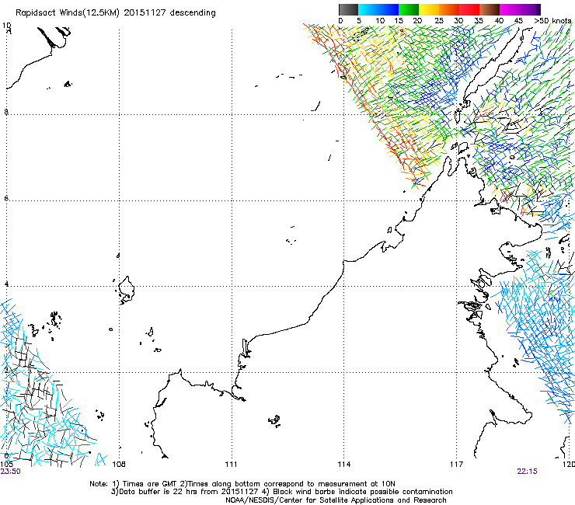
Task: Click the NOAA/NESDIS credit line
Action: click(336, 500)
